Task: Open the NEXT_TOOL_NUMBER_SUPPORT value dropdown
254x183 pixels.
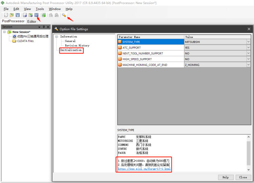Action: click(x=249, y=53)
